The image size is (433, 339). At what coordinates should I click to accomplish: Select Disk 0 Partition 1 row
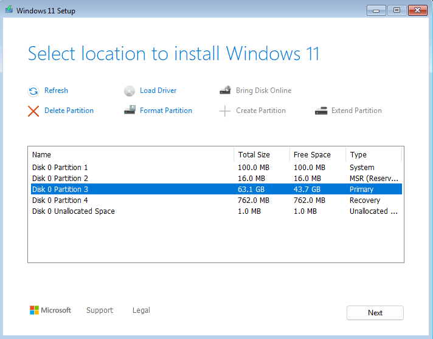216,168
